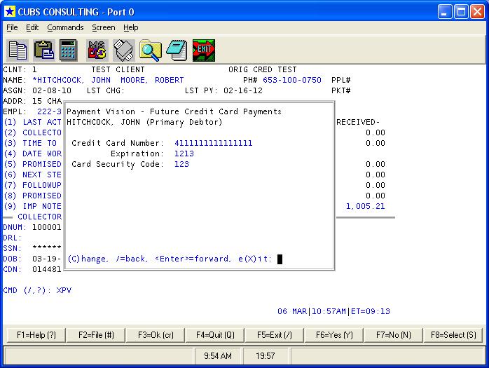Click the star application icon in title bar
The height and width of the screenshot is (368, 489).
[10, 11]
